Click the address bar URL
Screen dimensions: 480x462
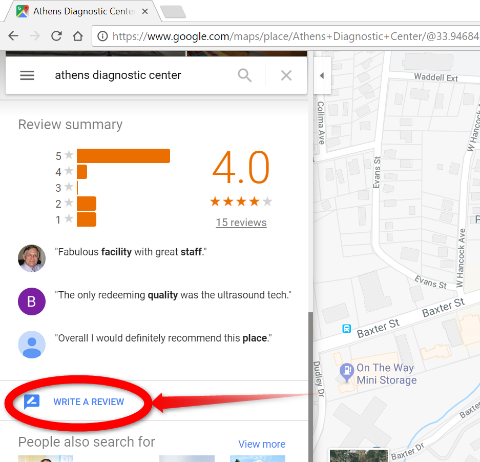click(x=295, y=36)
